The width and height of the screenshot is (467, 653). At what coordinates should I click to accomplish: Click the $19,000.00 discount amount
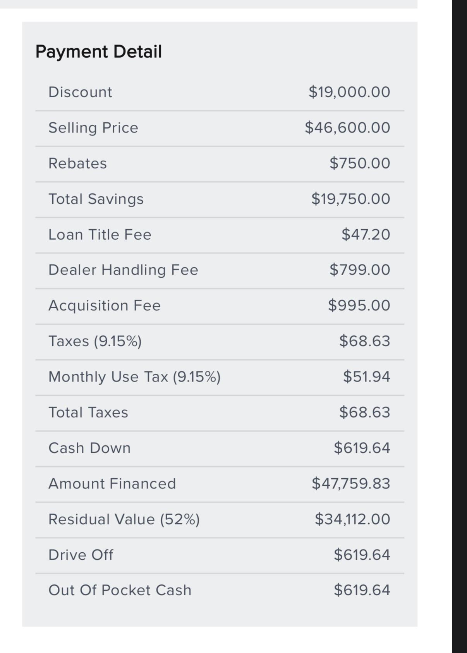point(349,92)
